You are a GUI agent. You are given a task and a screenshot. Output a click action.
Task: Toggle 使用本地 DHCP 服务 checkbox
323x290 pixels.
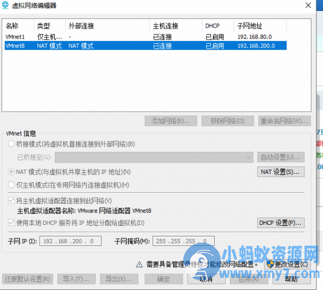tap(11, 223)
